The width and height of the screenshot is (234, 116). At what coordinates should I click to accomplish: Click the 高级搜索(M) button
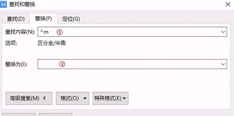[x=29, y=98]
